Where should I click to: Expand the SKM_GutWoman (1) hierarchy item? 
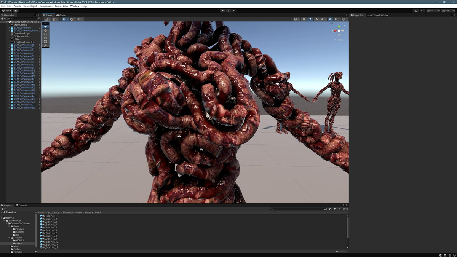pyautogui.click(x=9, y=45)
